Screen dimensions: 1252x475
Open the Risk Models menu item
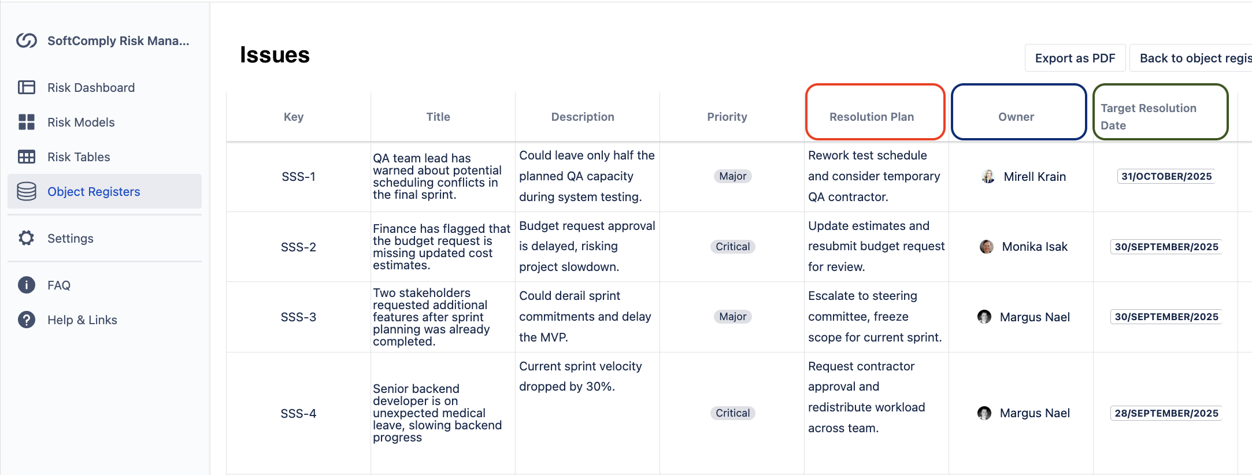coord(81,122)
